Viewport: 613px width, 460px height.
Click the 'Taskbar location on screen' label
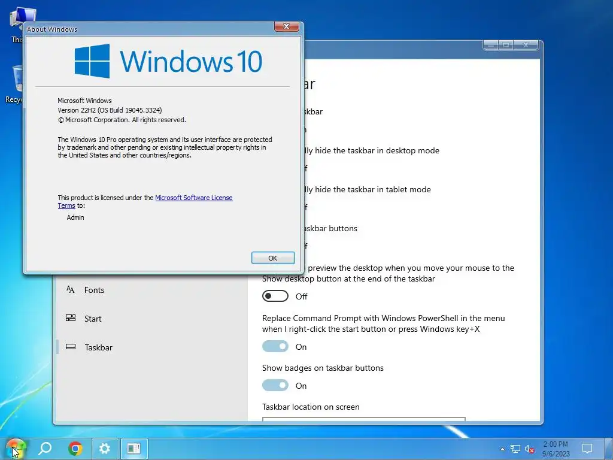311,407
